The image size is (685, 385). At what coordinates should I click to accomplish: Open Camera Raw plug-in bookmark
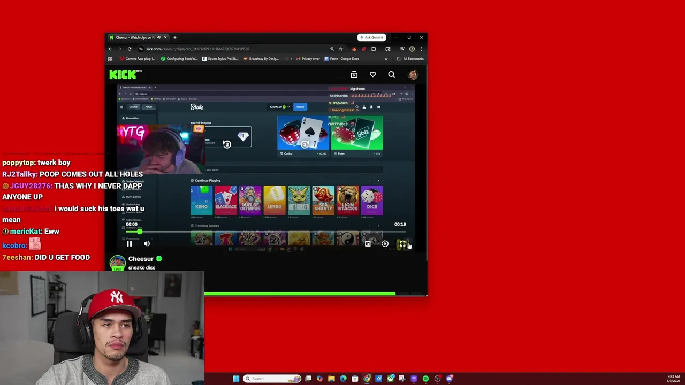(x=138, y=59)
